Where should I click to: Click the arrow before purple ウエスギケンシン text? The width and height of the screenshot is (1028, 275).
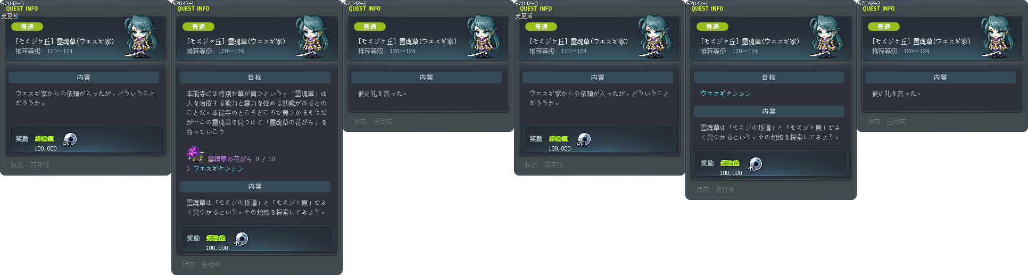[188, 169]
